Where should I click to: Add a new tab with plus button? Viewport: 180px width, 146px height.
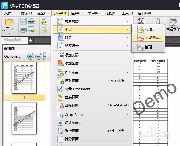click(30, 40)
